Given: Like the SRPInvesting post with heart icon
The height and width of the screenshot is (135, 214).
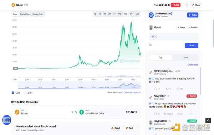Looking at the screenshot, I should (x=178, y=89).
